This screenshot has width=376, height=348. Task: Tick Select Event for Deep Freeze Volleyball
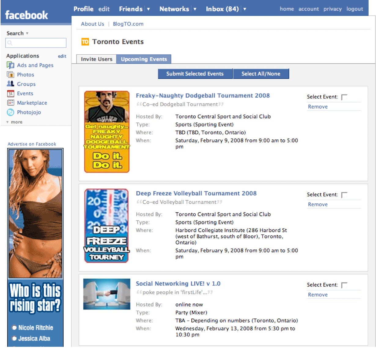(344, 195)
